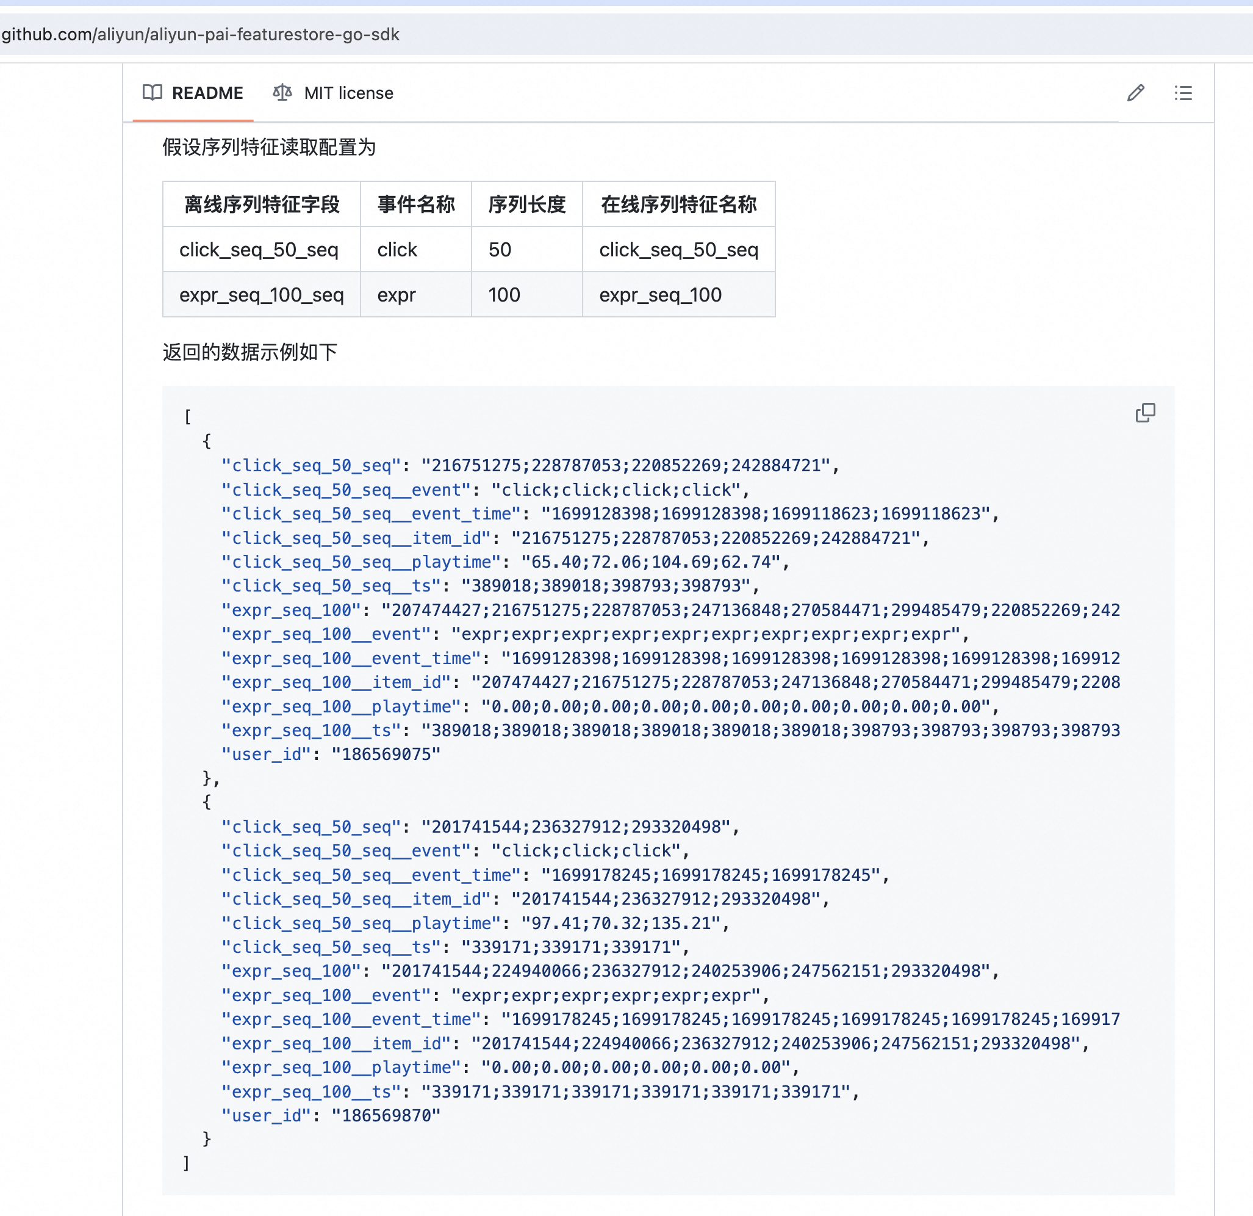
Task: Click the text 返回的数据示例如下
Action: click(x=250, y=352)
